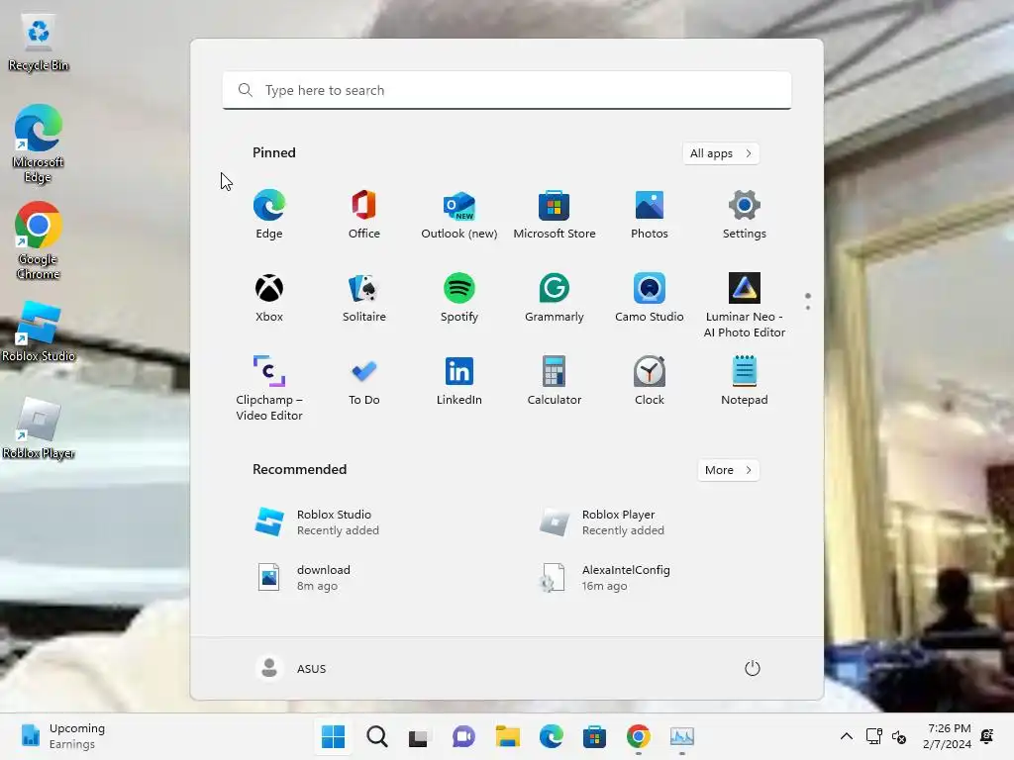Image resolution: width=1014 pixels, height=760 pixels.
Task: Select the Roblox Player desktop shortcut
Action: 39,427
